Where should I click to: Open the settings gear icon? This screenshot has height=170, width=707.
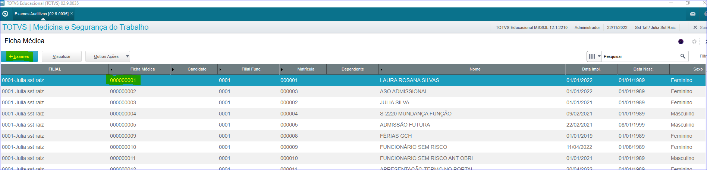[x=694, y=42]
